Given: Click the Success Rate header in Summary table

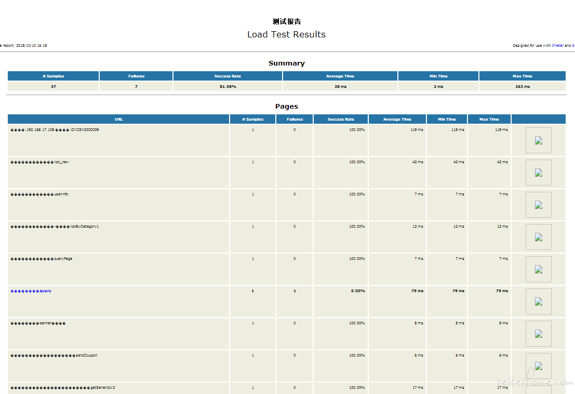Looking at the screenshot, I should (x=228, y=76).
